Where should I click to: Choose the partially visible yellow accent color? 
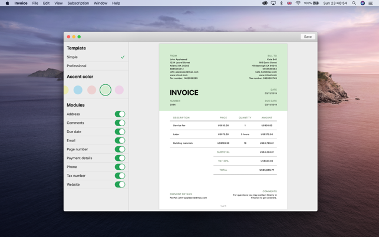66,90
